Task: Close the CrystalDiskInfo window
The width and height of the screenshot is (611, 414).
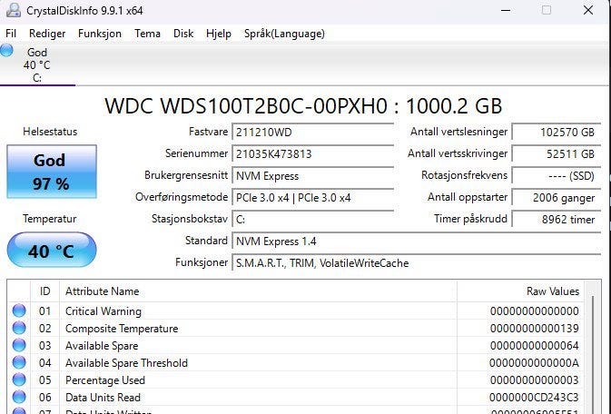Action: coord(588,10)
